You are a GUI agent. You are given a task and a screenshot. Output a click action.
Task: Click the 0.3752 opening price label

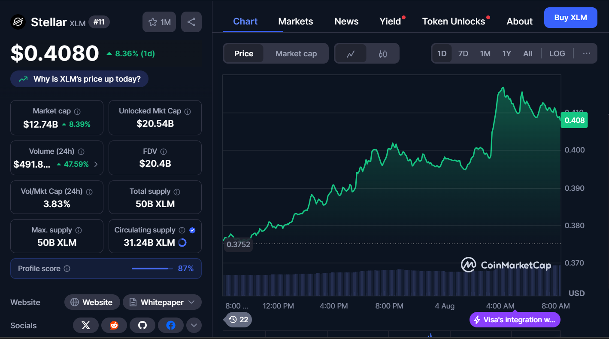pyautogui.click(x=238, y=244)
